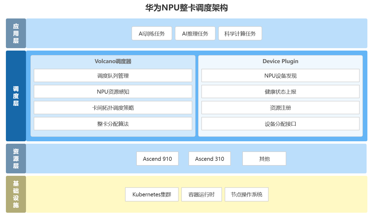Select 卡间拓扑调度策略 row
Screen dimensions: 369x217
tap(113, 108)
